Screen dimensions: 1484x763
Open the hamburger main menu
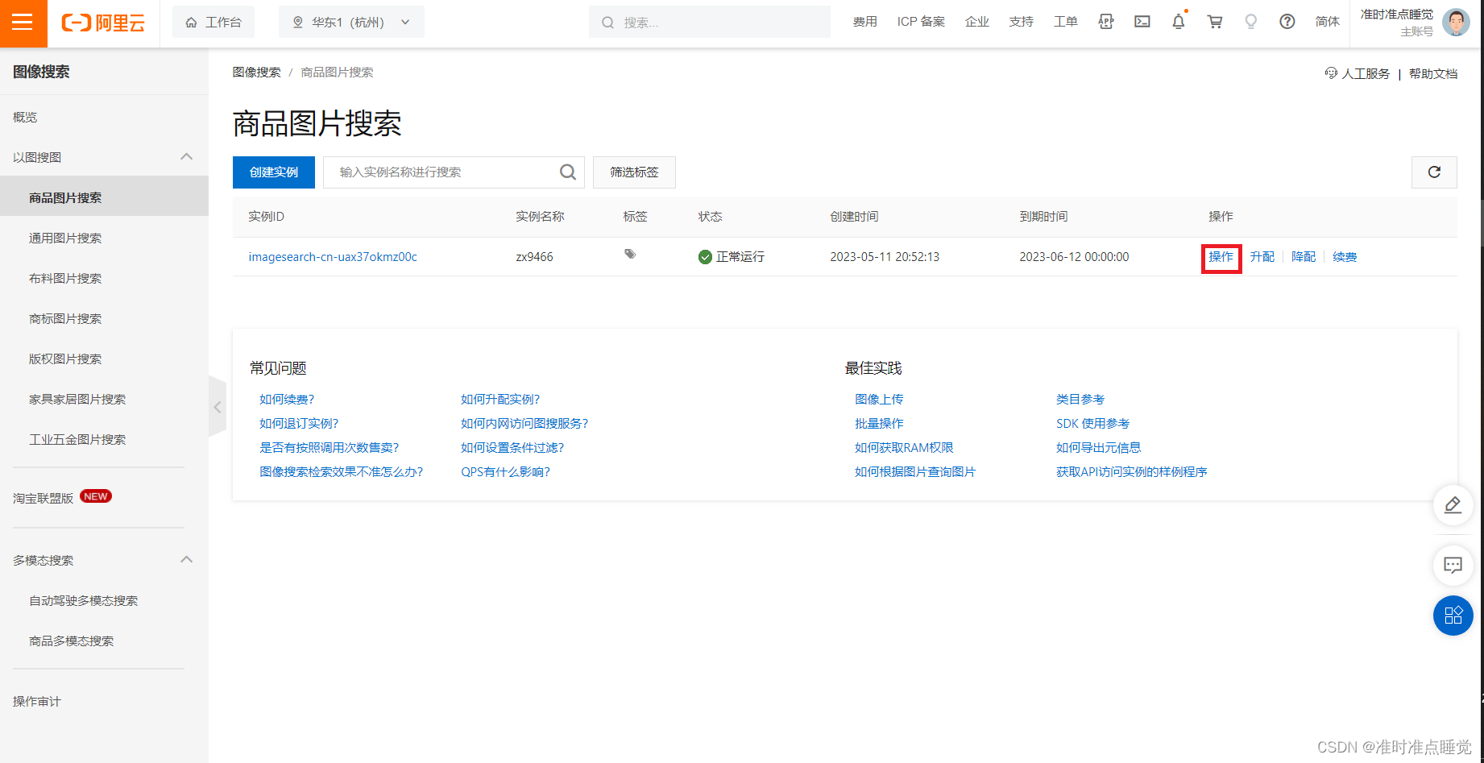23,23
